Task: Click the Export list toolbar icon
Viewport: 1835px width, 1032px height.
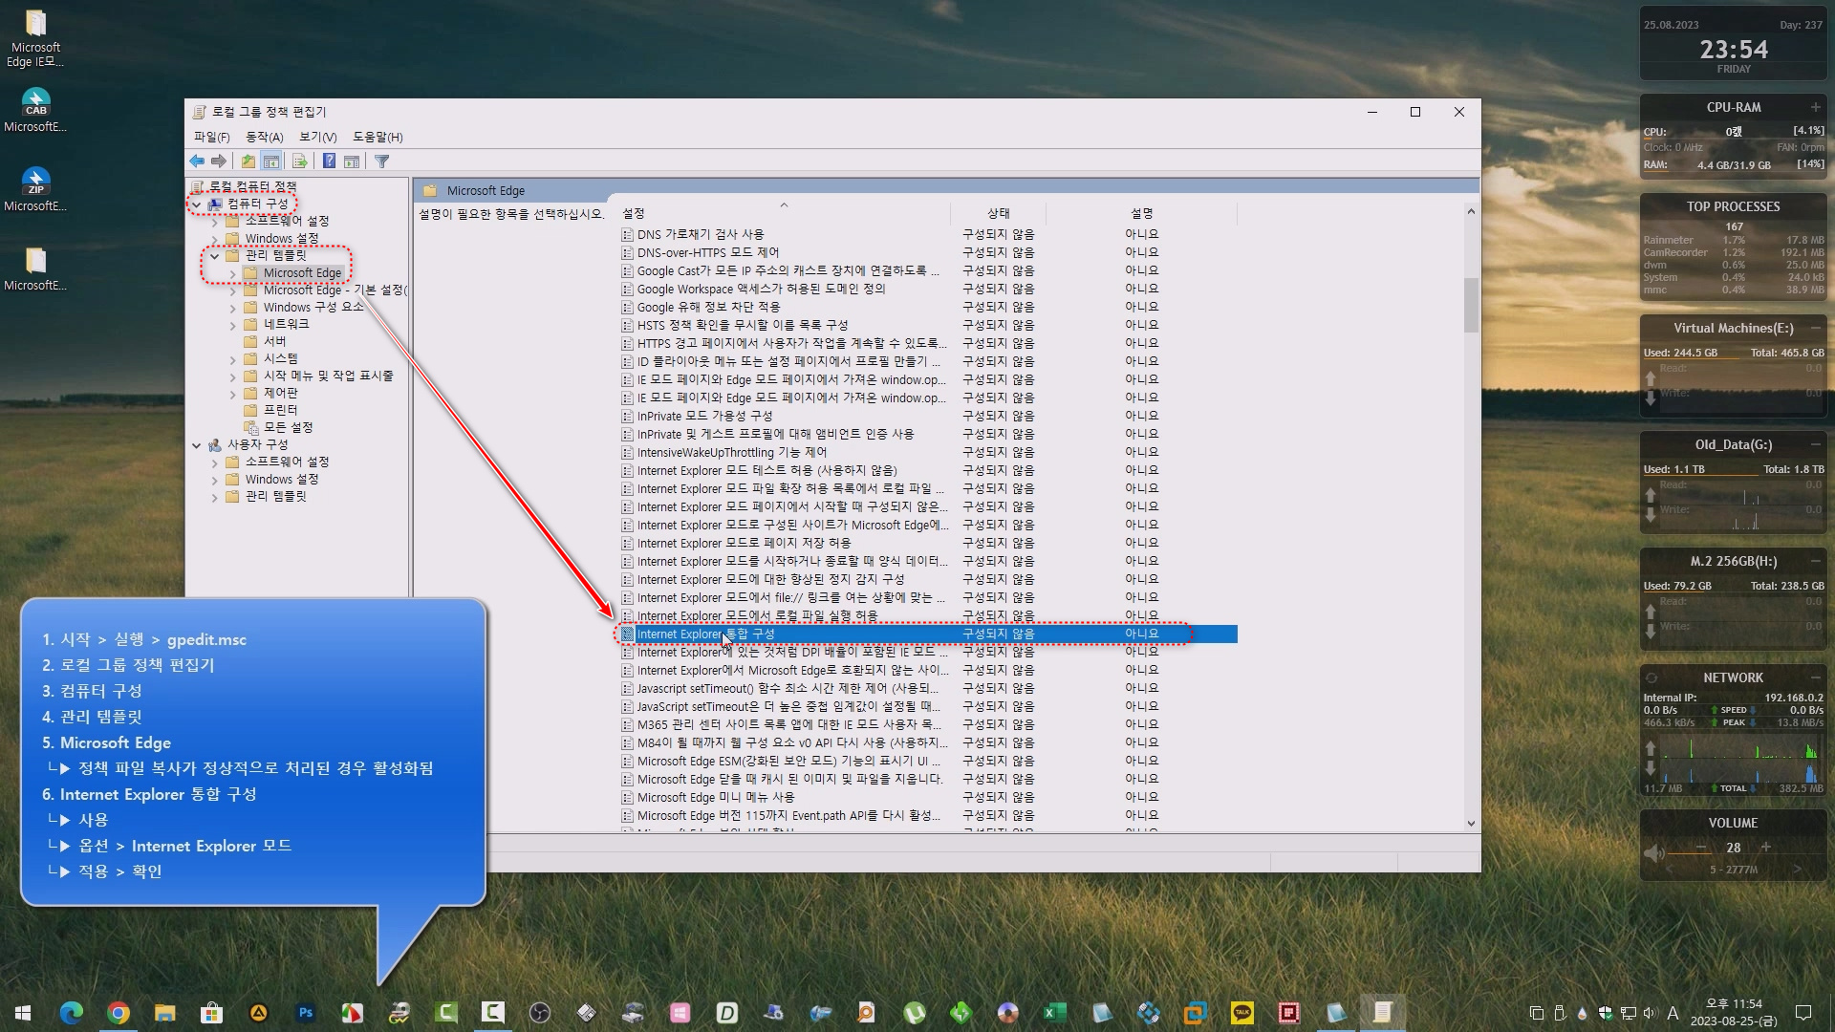Action: coord(300,161)
